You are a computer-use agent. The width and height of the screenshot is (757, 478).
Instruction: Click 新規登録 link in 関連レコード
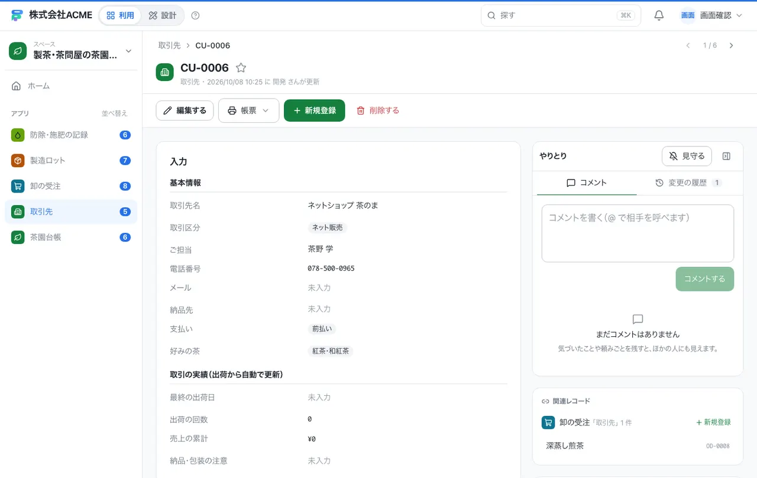pos(713,422)
